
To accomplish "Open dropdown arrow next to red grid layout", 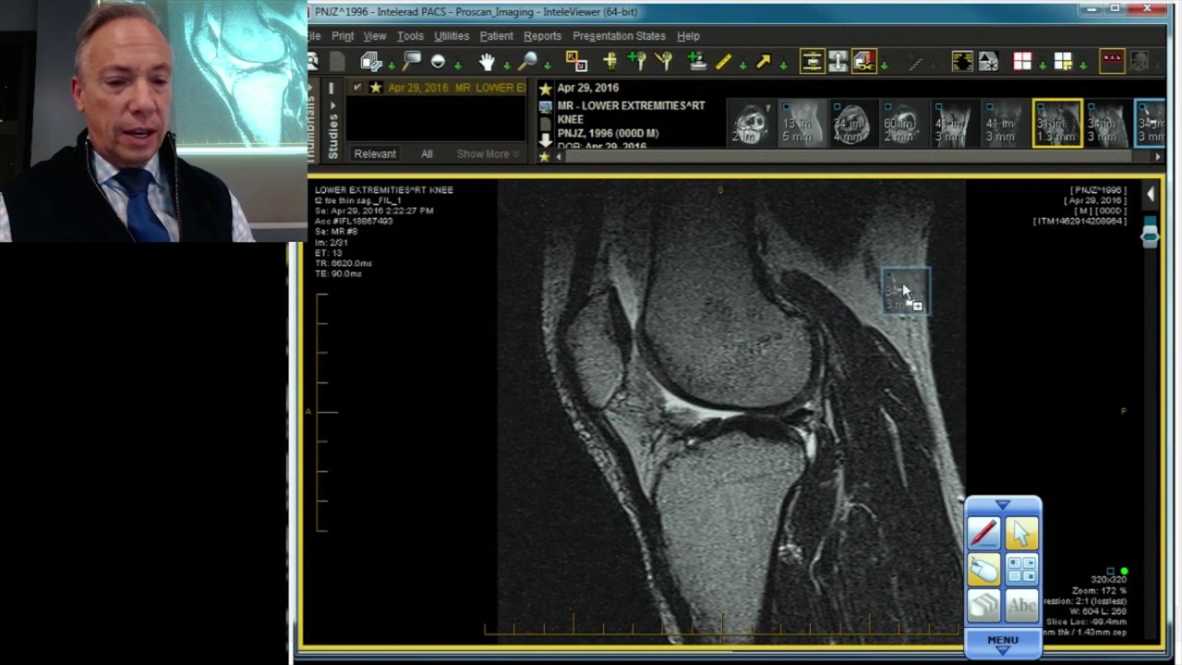I will (x=1043, y=66).
